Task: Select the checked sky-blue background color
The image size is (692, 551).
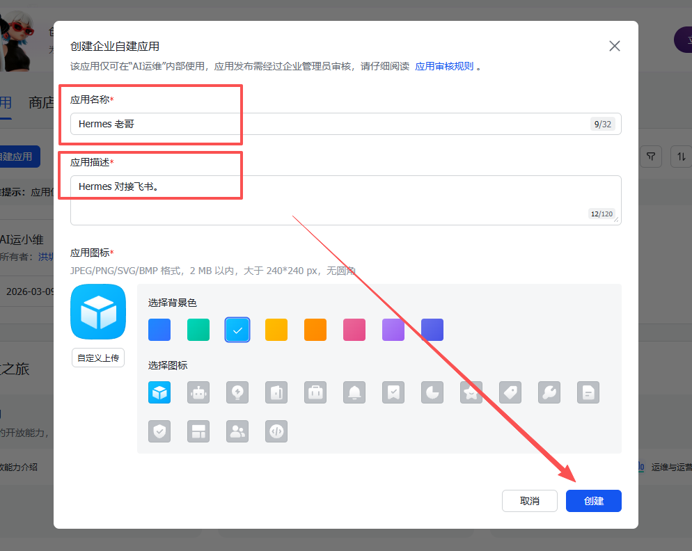Action: [237, 330]
